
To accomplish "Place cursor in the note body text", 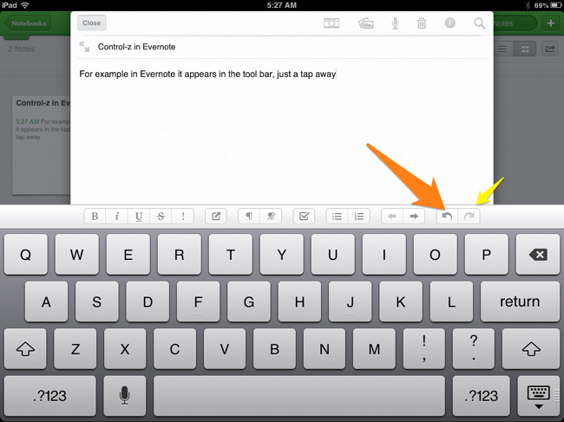I will [207, 74].
